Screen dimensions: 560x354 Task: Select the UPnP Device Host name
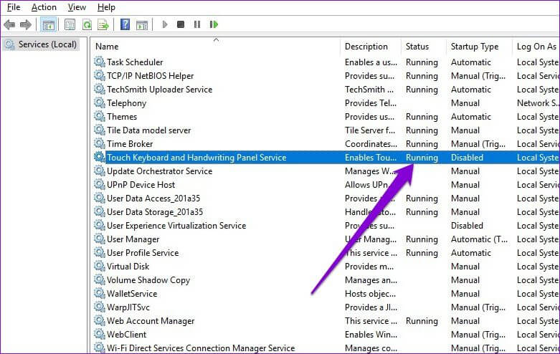click(141, 184)
